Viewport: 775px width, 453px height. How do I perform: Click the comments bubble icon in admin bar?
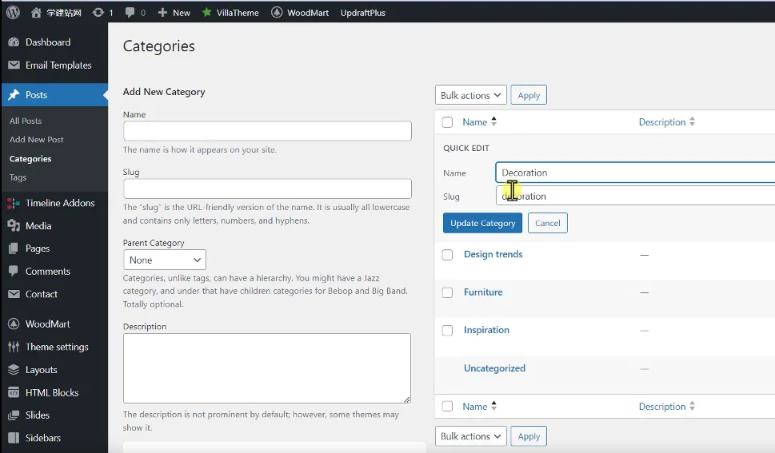pyautogui.click(x=130, y=13)
